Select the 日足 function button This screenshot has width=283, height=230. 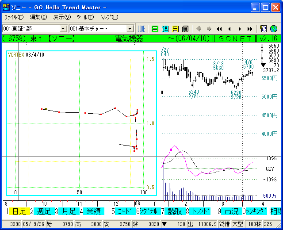tap(19, 211)
